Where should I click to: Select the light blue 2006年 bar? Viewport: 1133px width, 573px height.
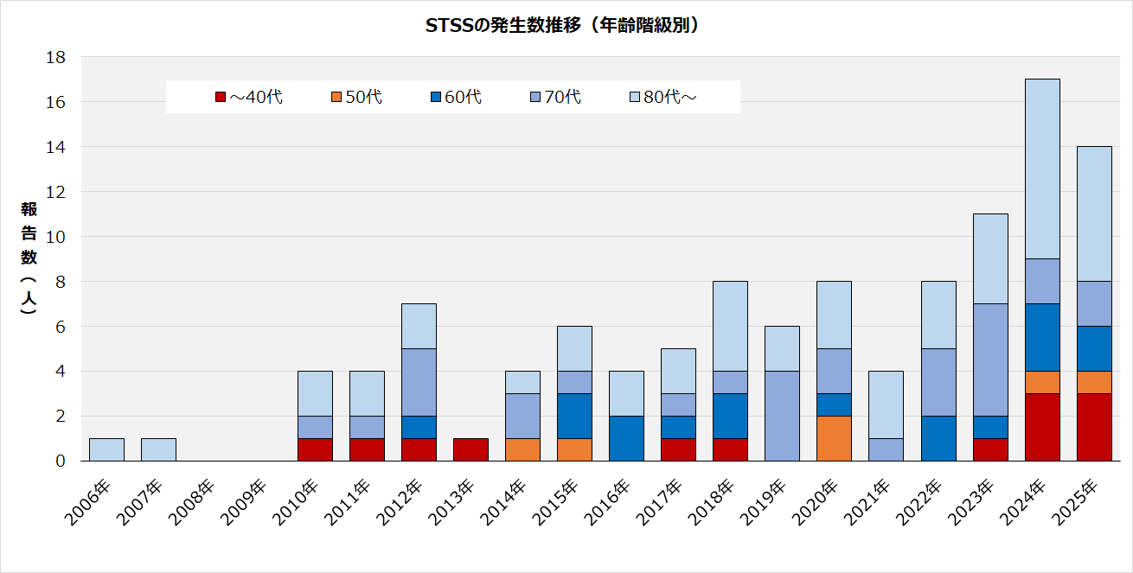click(x=106, y=449)
